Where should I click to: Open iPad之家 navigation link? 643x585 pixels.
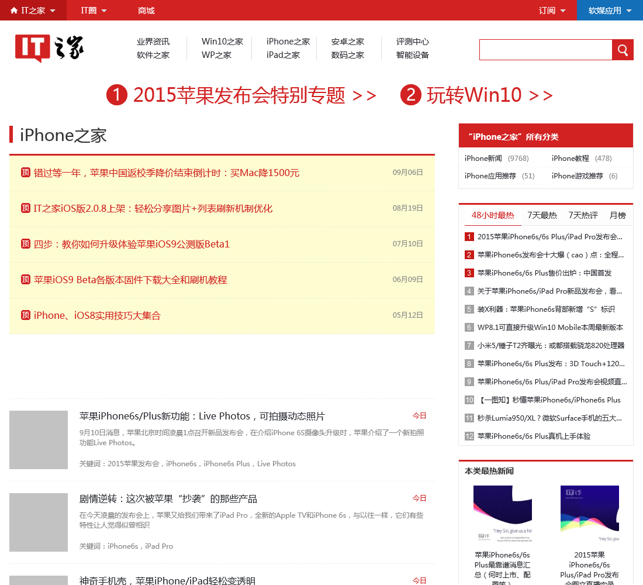pyautogui.click(x=283, y=55)
